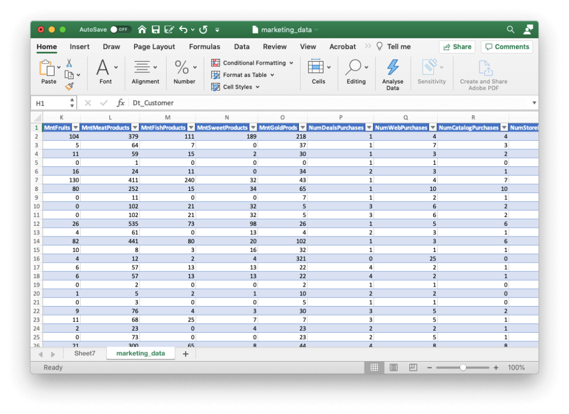This screenshot has width=569, height=414.
Task: Open the Comments panel button
Action: click(x=506, y=46)
